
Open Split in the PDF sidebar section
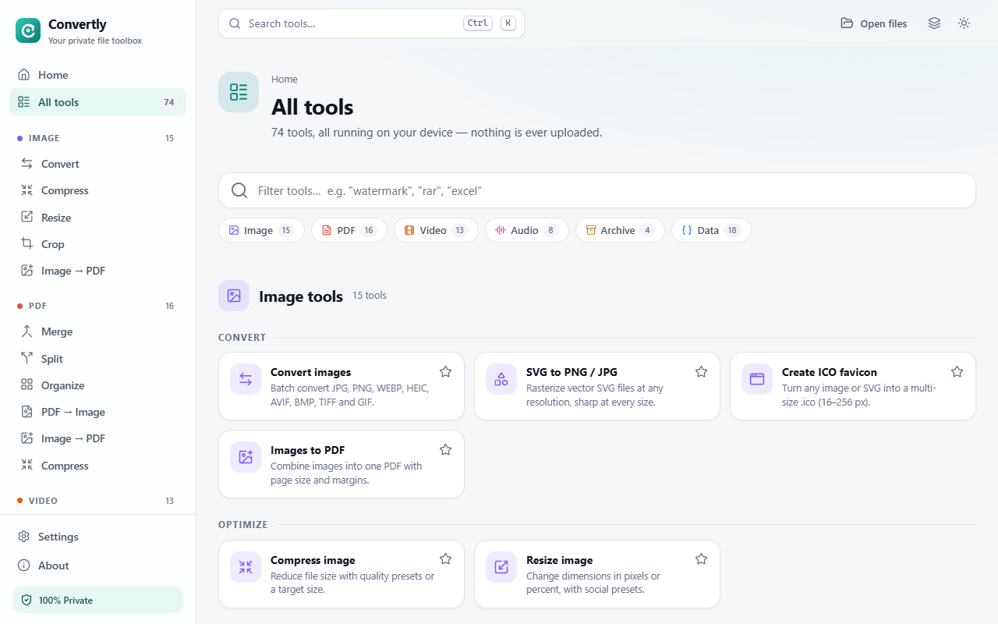click(x=97, y=359)
